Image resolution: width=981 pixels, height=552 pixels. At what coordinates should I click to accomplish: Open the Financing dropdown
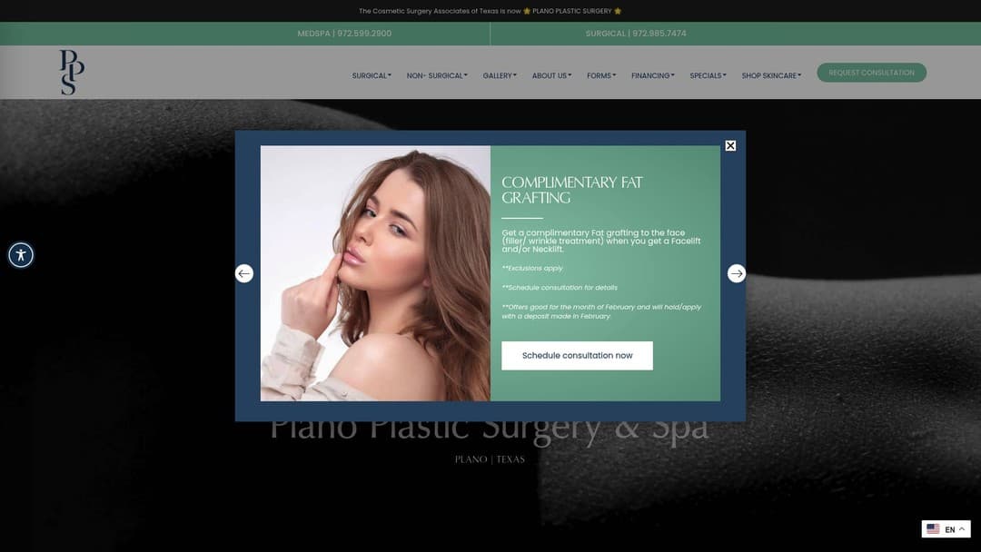(652, 75)
